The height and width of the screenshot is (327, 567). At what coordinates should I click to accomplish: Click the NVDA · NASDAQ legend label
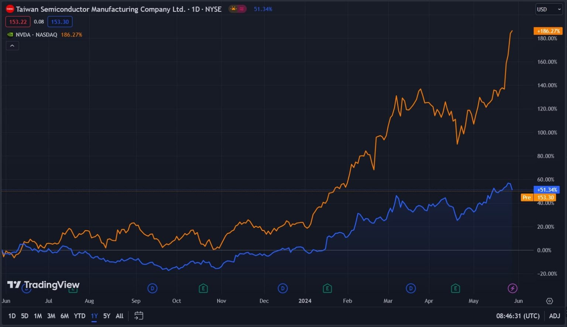(x=36, y=35)
